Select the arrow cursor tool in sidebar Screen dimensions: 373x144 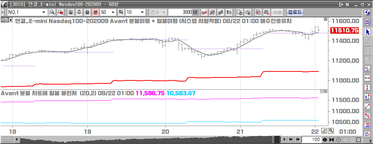[367, 31]
